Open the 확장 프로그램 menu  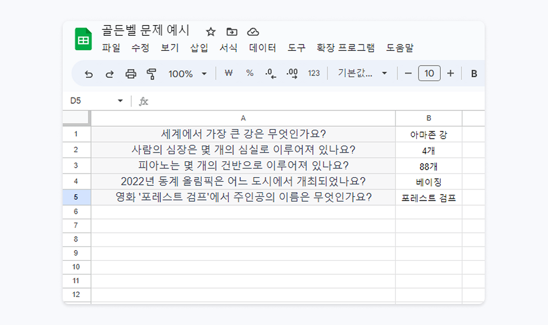tap(346, 48)
